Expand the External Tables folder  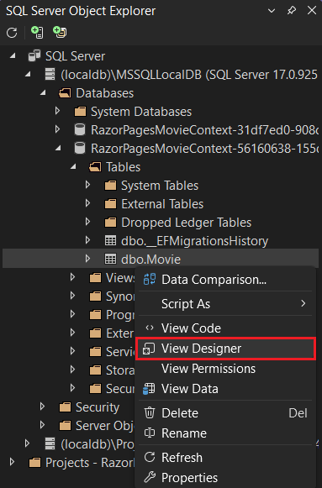tap(87, 203)
